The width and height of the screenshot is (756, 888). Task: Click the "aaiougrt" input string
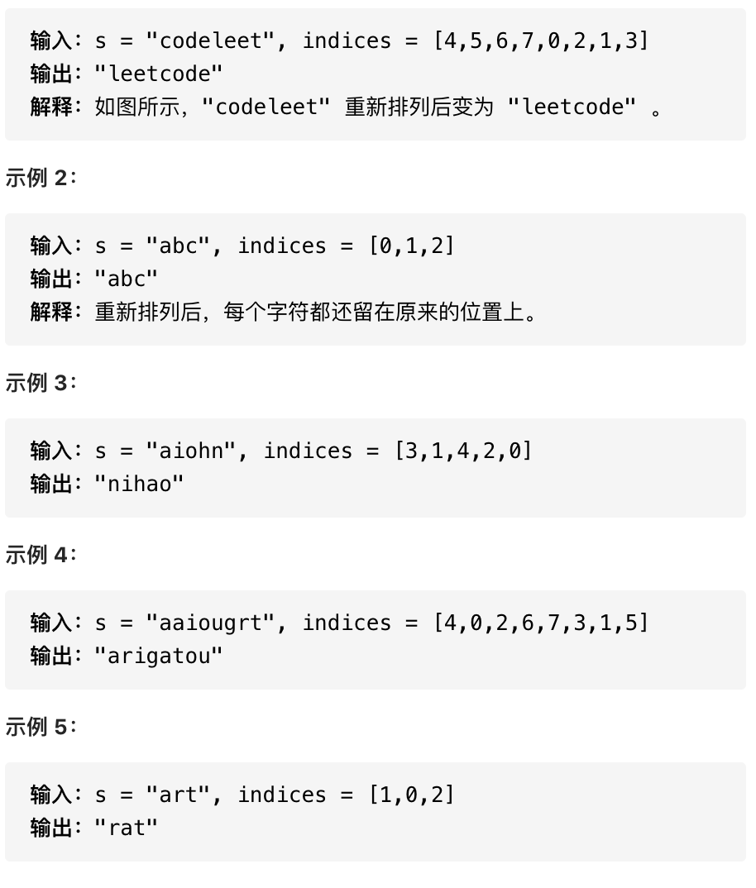pyautogui.click(x=210, y=623)
